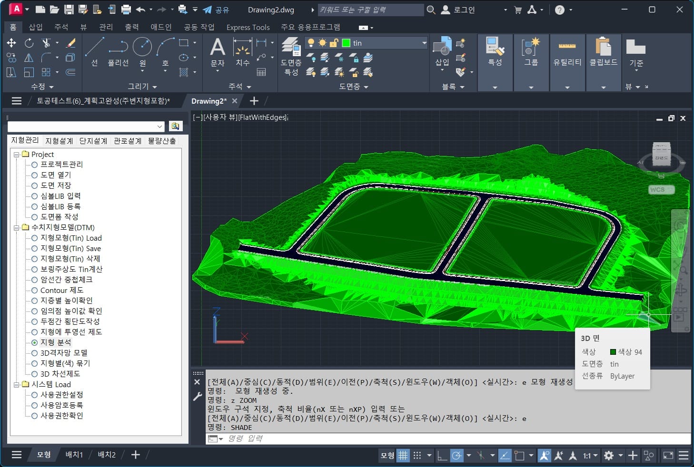Select the Move tool icon
Screen dimensions: 694x467
tap(11, 43)
